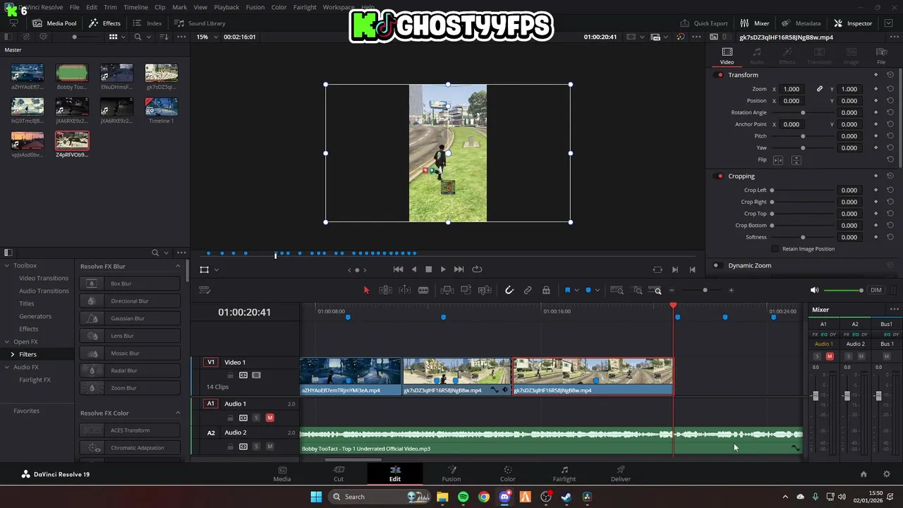Open File Explorer from the taskbar
Image resolution: width=903 pixels, height=508 pixels.
pos(442,497)
